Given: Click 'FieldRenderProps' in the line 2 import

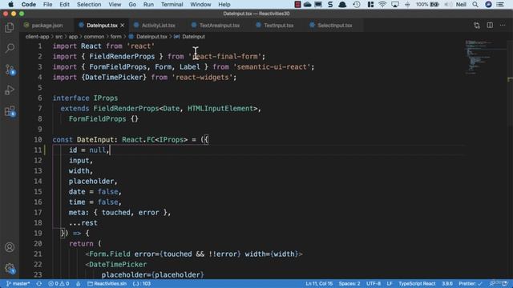Looking at the screenshot, I should click(122, 56).
